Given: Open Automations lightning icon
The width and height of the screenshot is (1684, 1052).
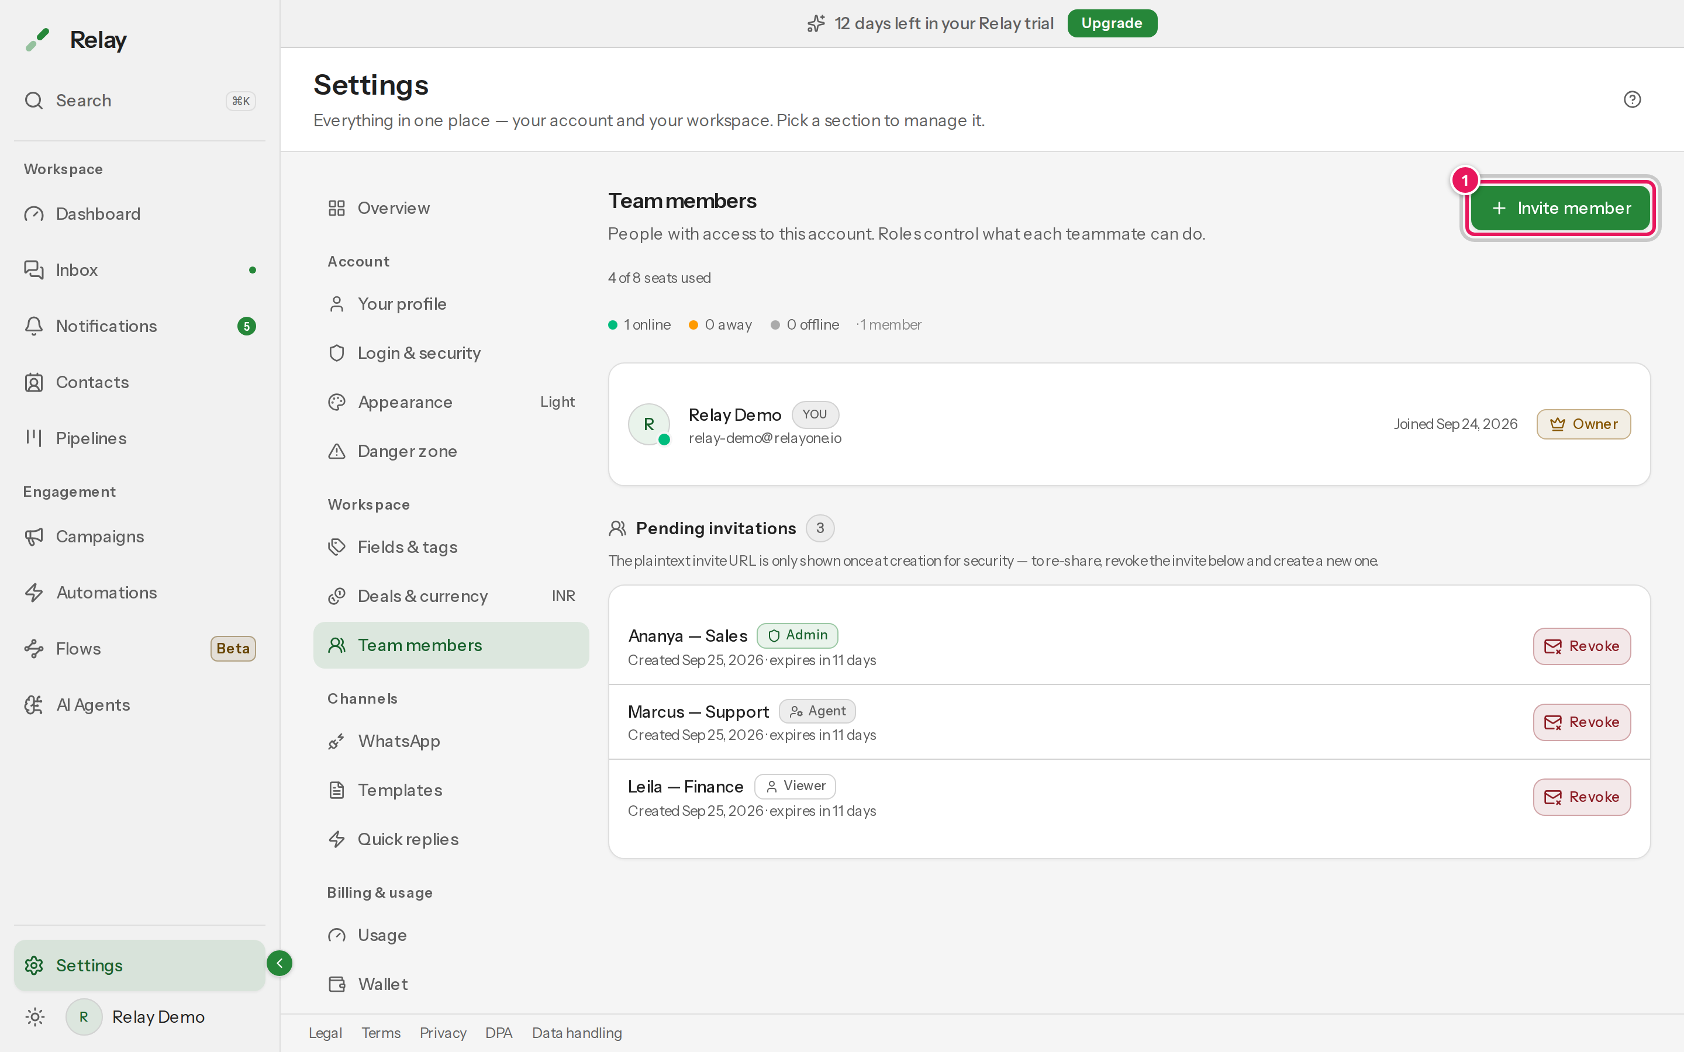Looking at the screenshot, I should pos(34,593).
